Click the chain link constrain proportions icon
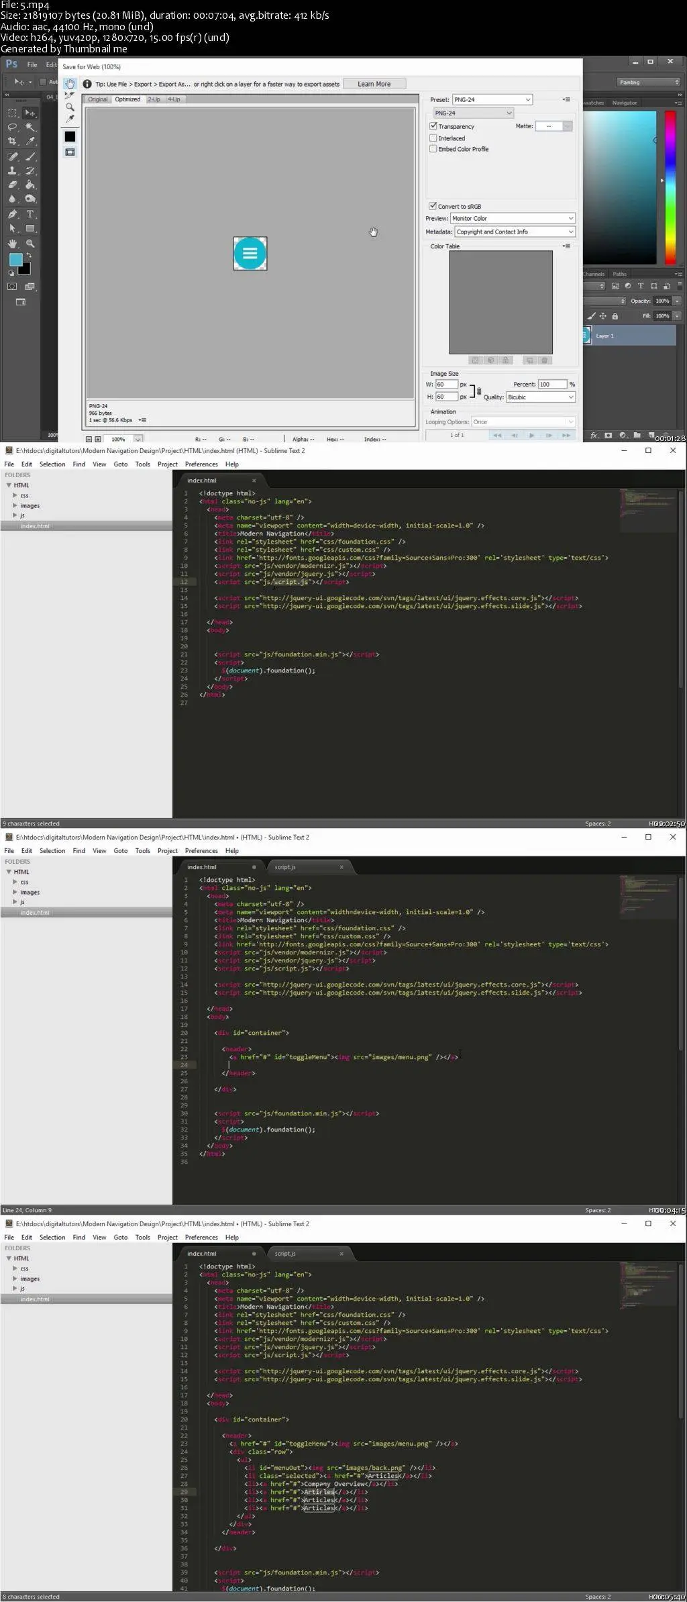Screen dimensions: 687x1602 478,391
